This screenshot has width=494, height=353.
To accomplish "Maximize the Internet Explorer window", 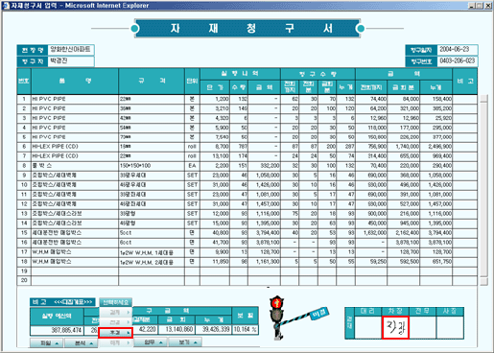I will tap(480, 6).
